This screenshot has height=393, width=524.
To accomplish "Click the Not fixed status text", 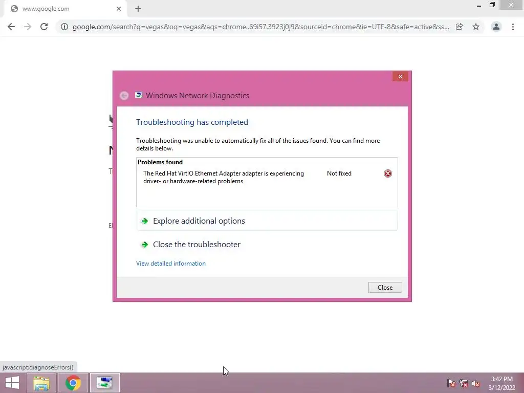I will (x=339, y=173).
